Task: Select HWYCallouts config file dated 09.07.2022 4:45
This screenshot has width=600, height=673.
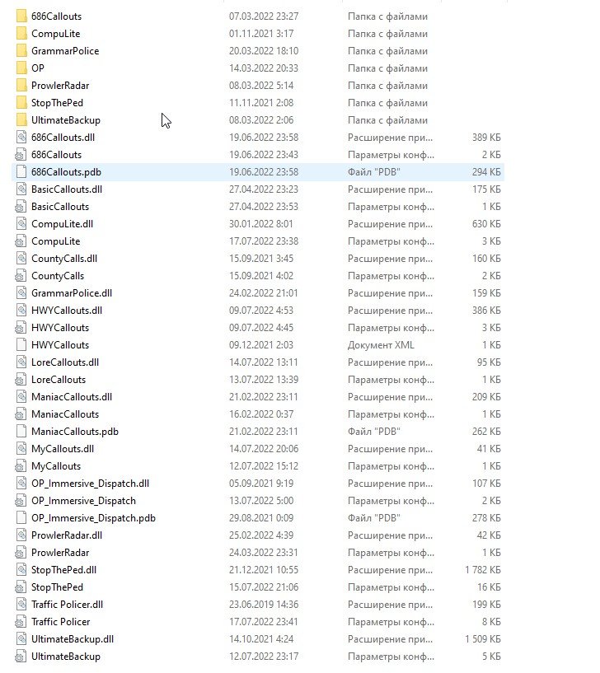Action: tap(60, 328)
